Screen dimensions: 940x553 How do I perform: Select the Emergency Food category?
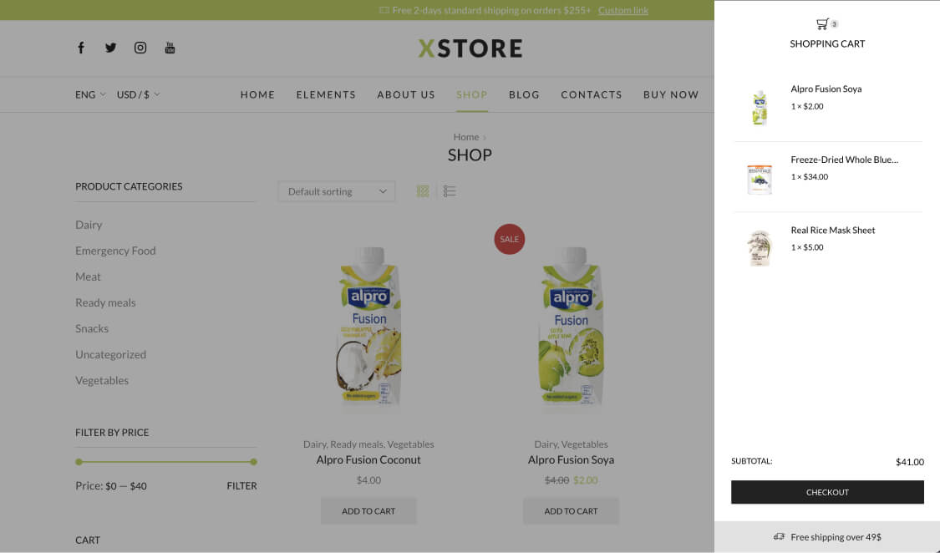115,251
